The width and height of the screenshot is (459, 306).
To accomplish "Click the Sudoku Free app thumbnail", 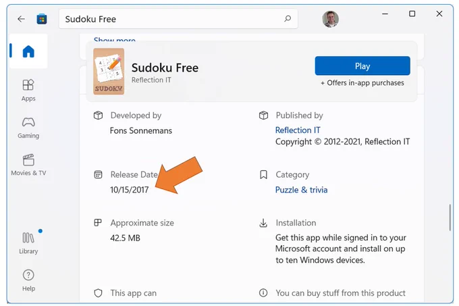I will tap(109, 72).
